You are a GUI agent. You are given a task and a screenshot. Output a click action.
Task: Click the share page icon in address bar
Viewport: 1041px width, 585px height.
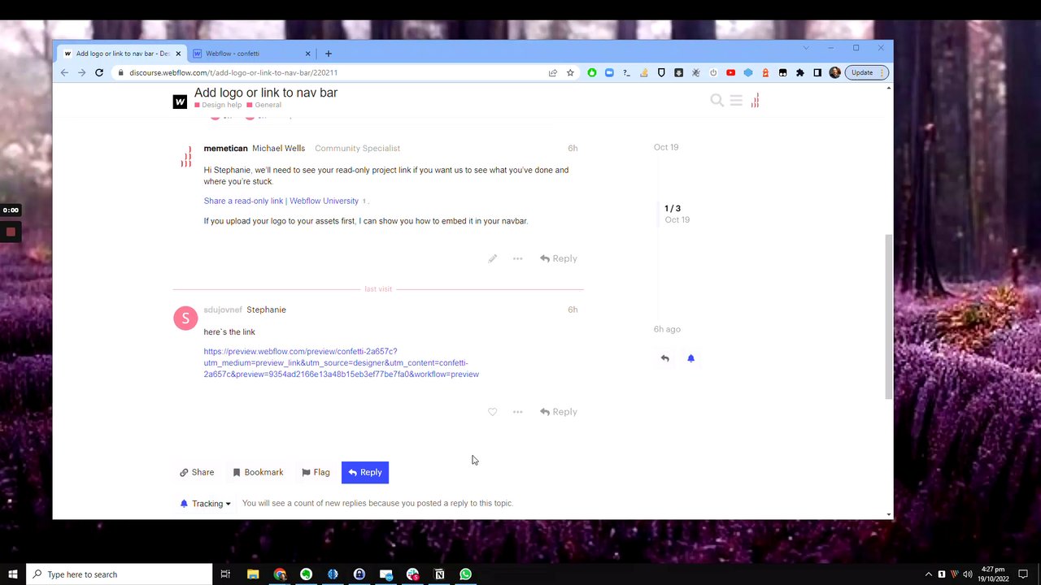(553, 72)
